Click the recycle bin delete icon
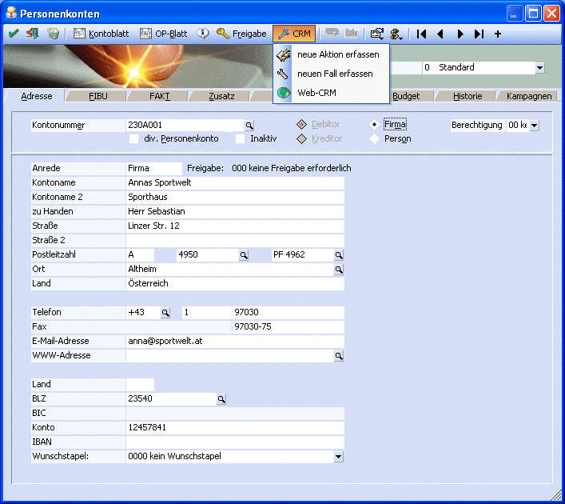Image resolution: width=565 pixels, height=504 pixels. (x=53, y=34)
